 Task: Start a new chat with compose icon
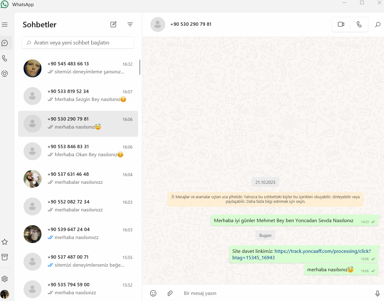click(x=113, y=24)
